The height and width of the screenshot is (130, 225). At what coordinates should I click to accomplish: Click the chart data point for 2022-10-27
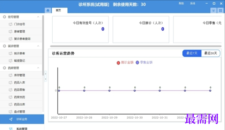(59, 91)
